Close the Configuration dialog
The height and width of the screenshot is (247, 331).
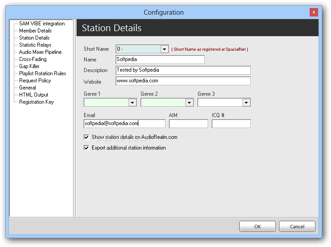(314, 12)
